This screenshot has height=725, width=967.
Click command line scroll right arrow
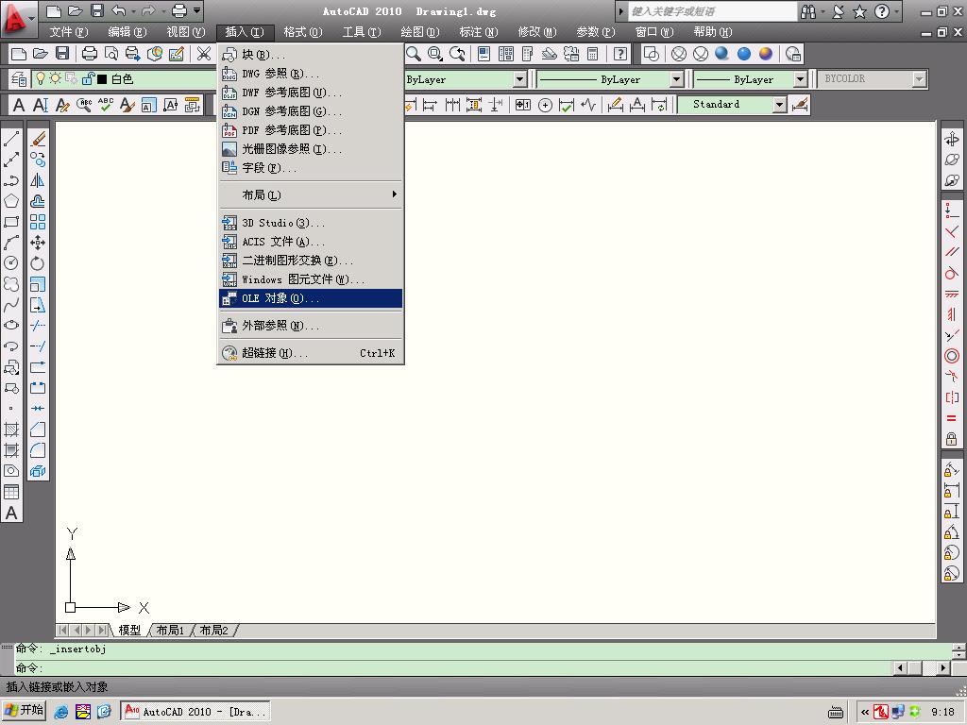(943, 667)
